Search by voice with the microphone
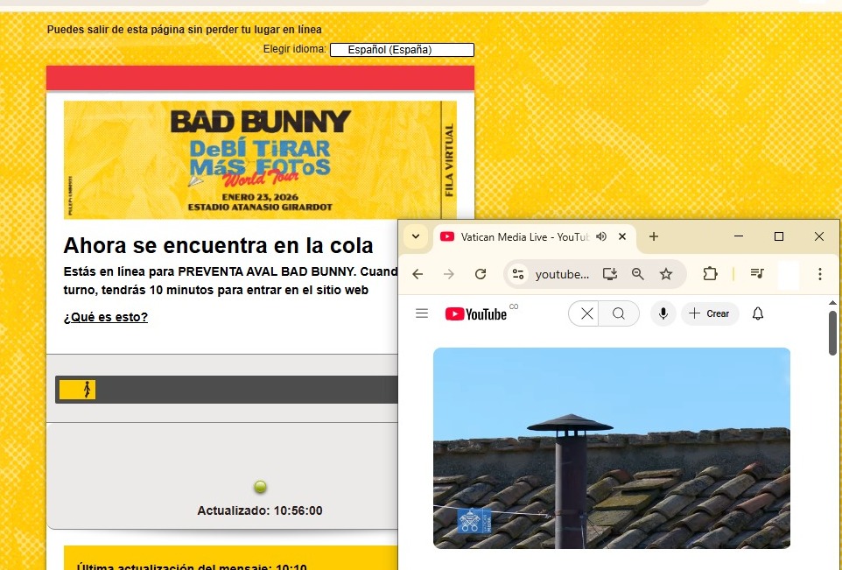The image size is (842, 570). 663,313
